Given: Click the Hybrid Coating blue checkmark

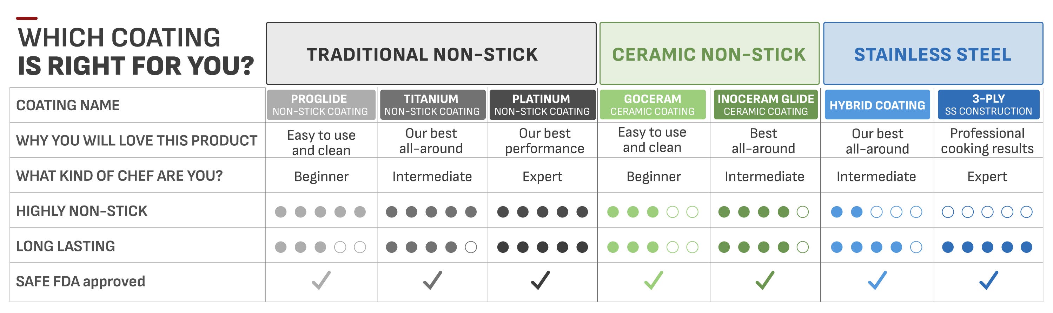Looking at the screenshot, I should (x=877, y=280).
